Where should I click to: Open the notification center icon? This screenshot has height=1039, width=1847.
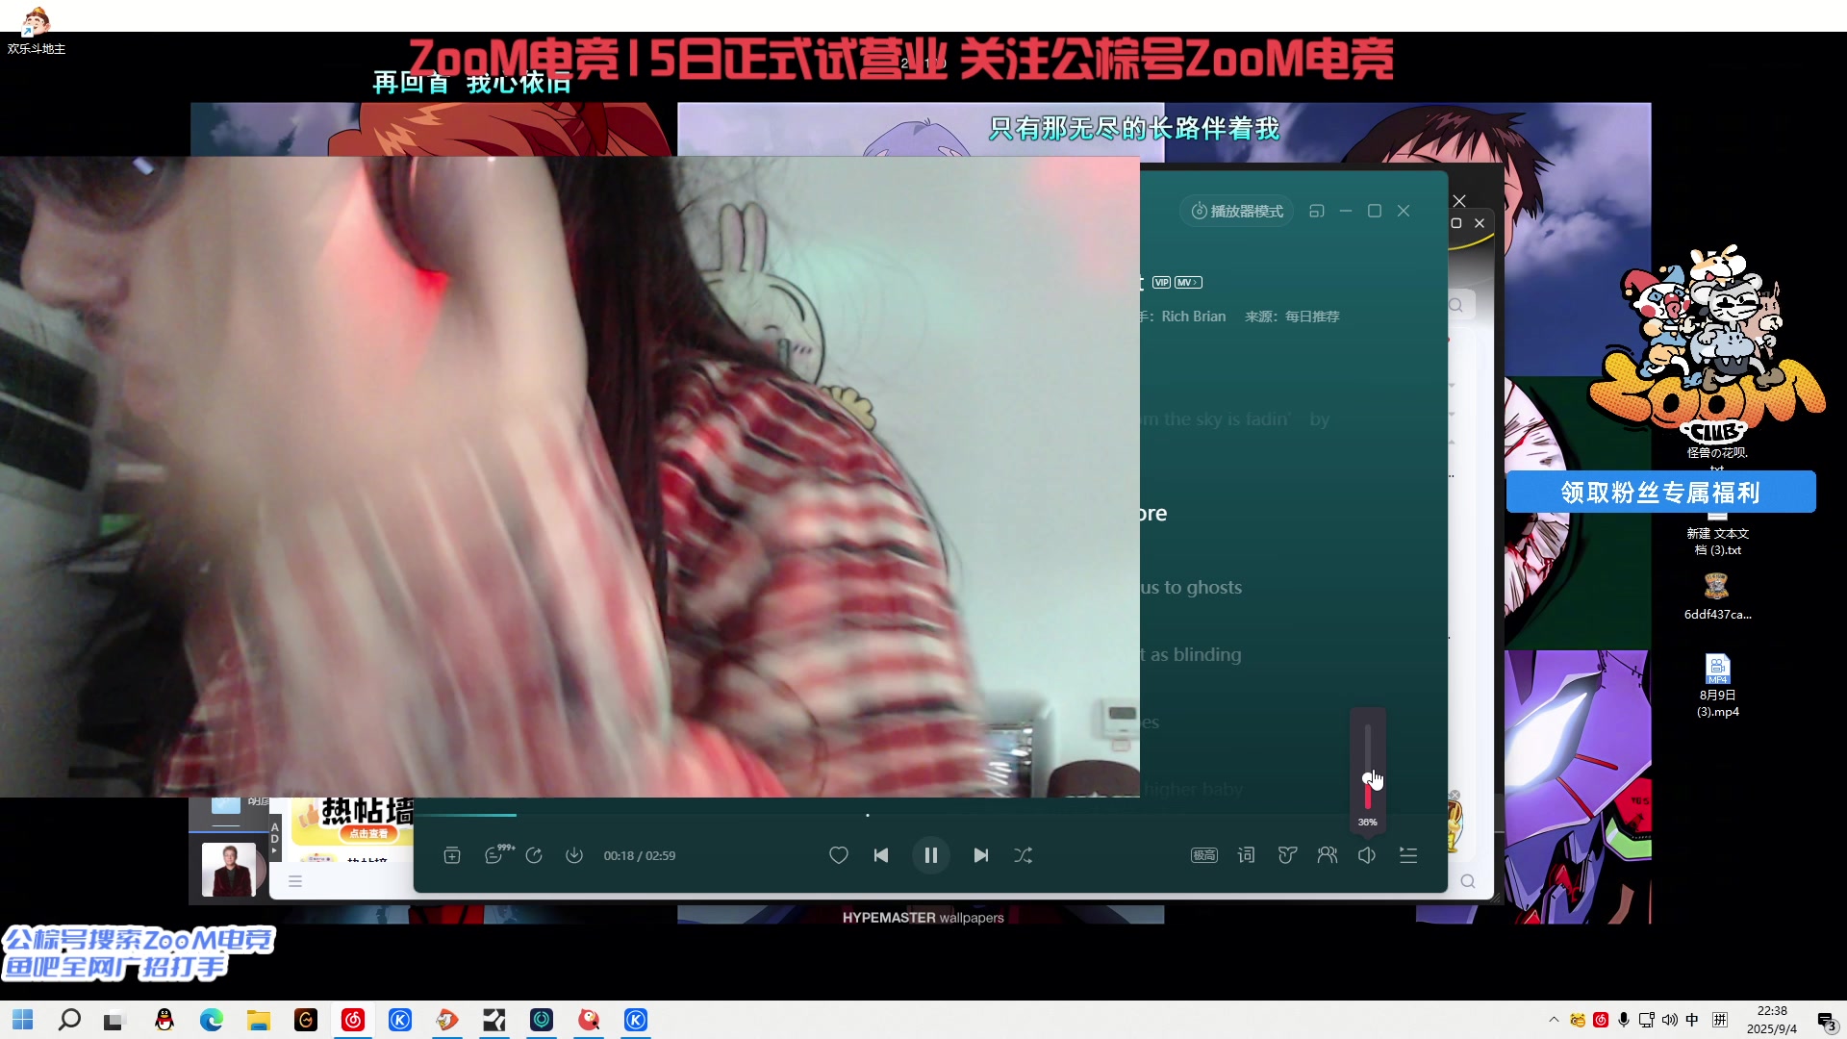(1827, 1021)
